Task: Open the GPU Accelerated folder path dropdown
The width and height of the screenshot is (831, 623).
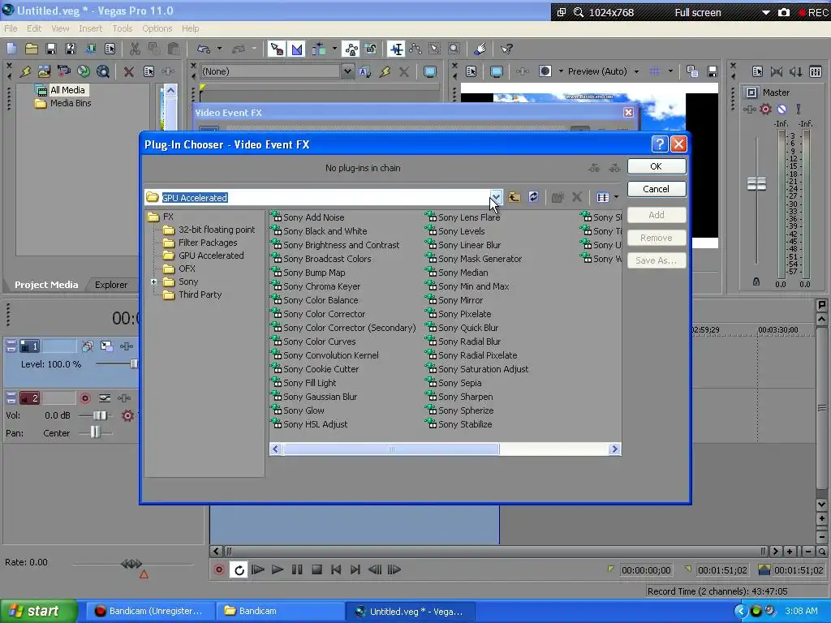Action: click(x=496, y=197)
